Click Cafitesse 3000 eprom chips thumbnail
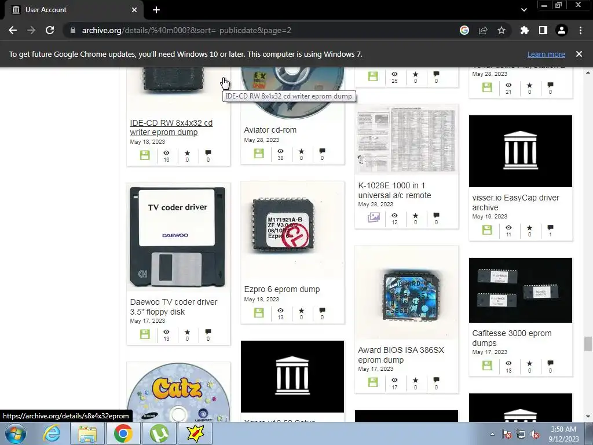The width and height of the screenshot is (593, 445). [521, 290]
